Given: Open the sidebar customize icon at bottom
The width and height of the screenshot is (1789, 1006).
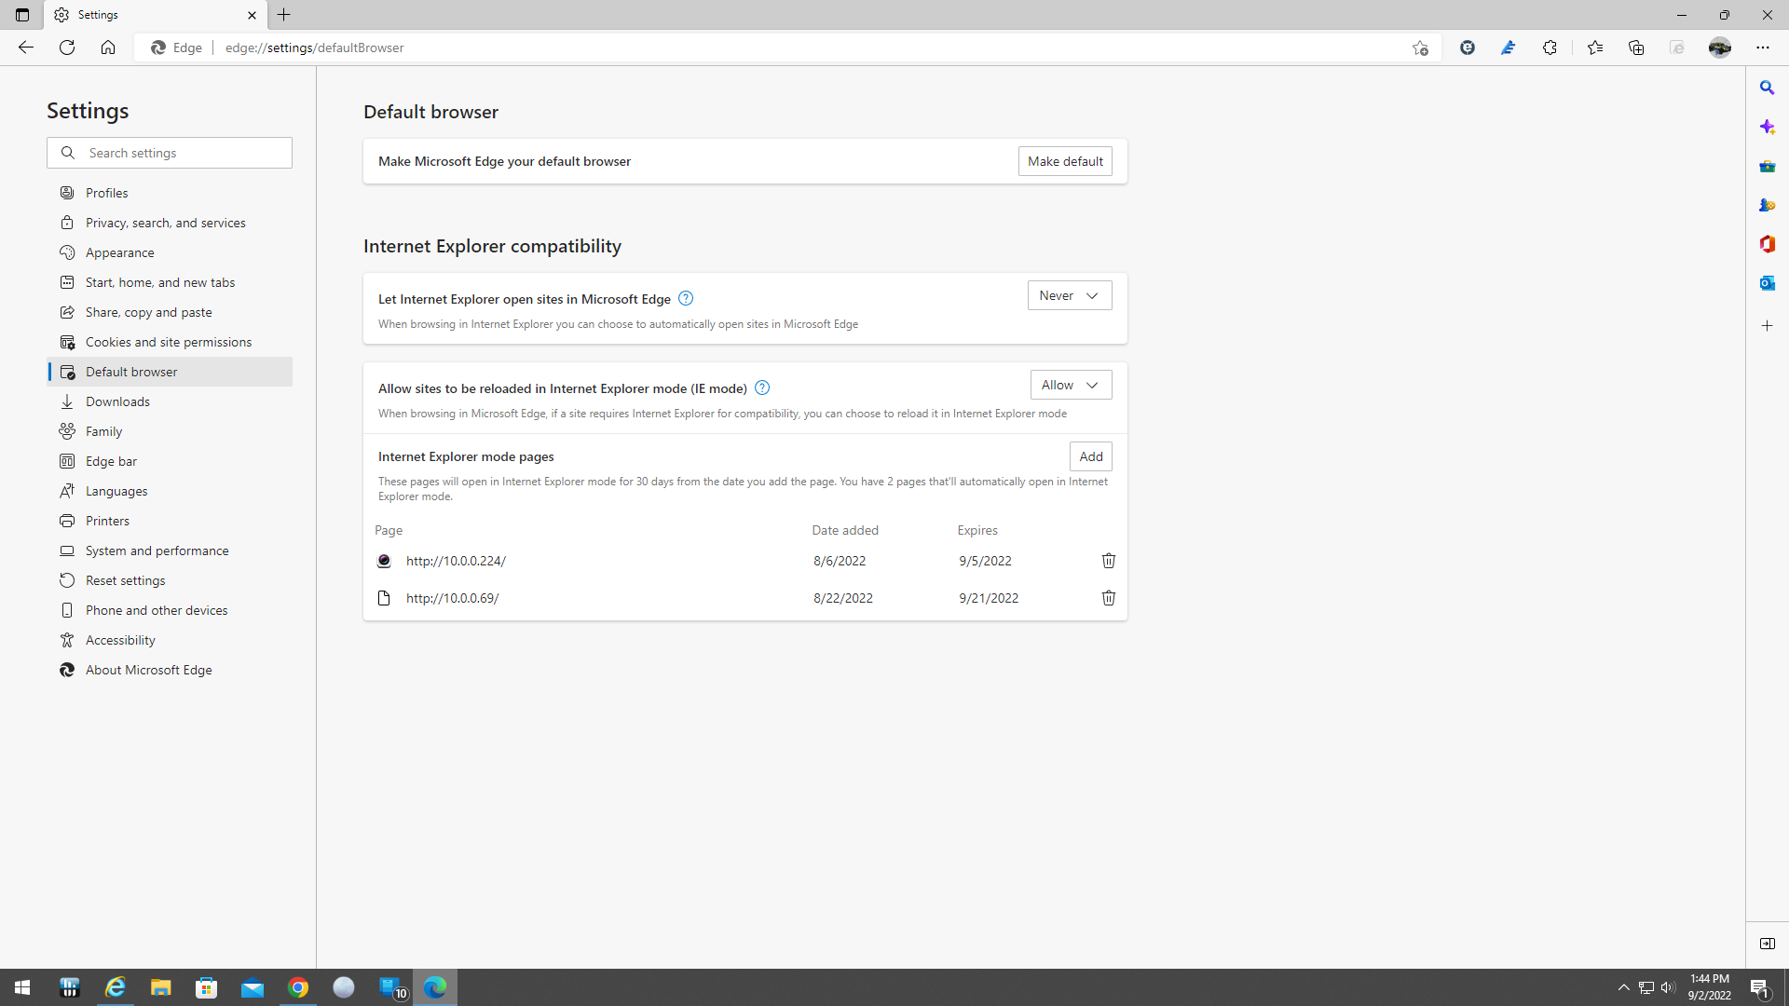Looking at the screenshot, I should [1767, 944].
